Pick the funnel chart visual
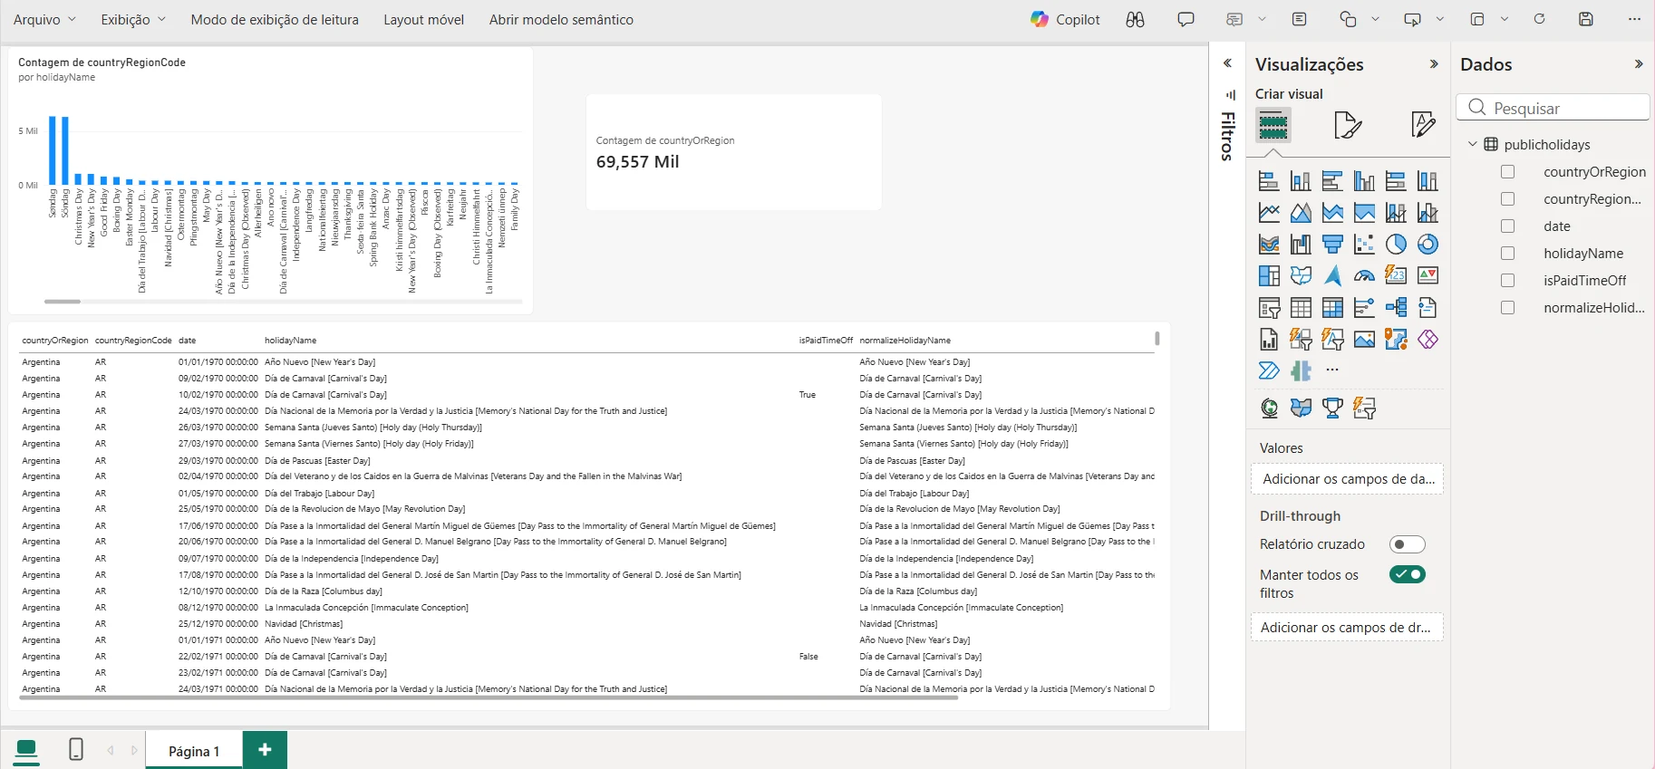Viewport: 1655px width, 769px height. [x=1332, y=245]
